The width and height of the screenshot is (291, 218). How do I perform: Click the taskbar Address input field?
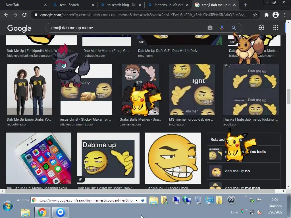[85, 200]
